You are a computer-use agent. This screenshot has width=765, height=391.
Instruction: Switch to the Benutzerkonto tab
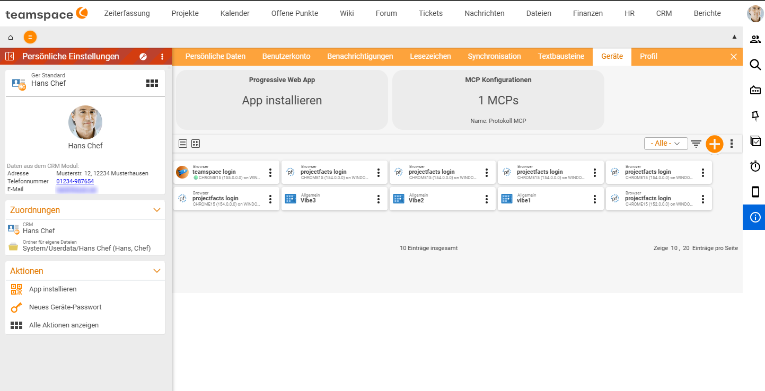pyautogui.click(x=286, y=56)
